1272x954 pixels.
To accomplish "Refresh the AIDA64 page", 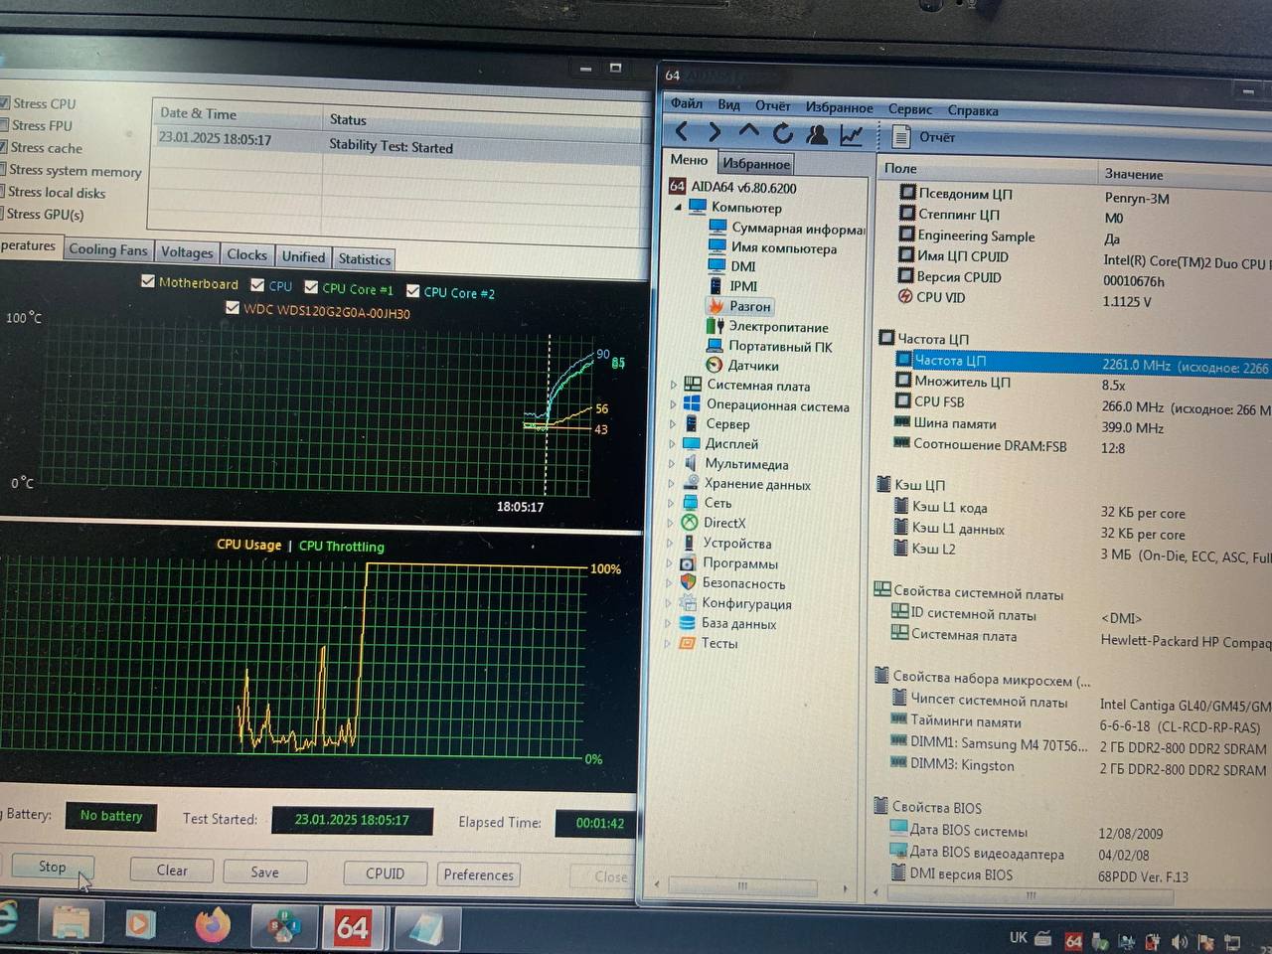I will click(782, 133).
